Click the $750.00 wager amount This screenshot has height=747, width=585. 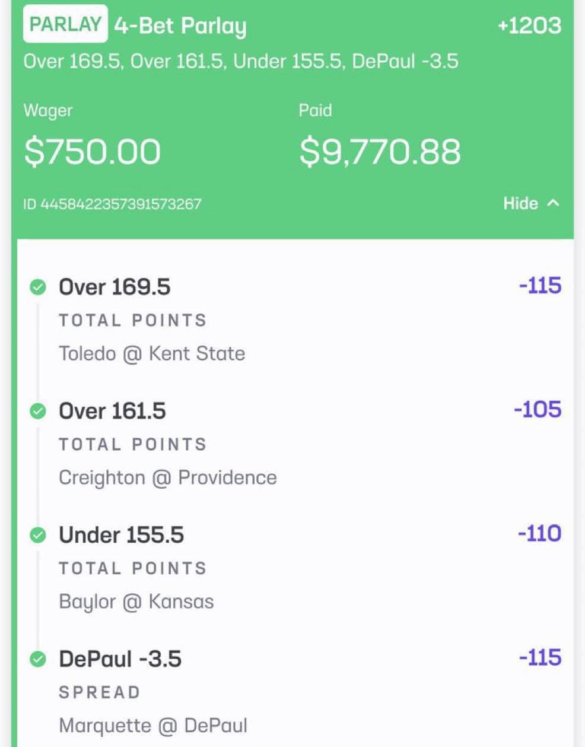93,151
